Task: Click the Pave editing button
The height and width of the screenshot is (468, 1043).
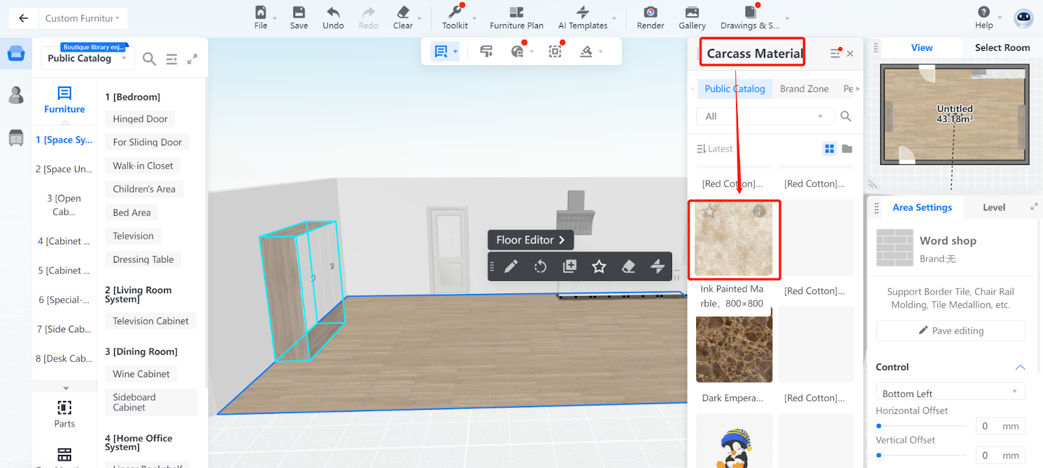Action: [x=950, y=331]
